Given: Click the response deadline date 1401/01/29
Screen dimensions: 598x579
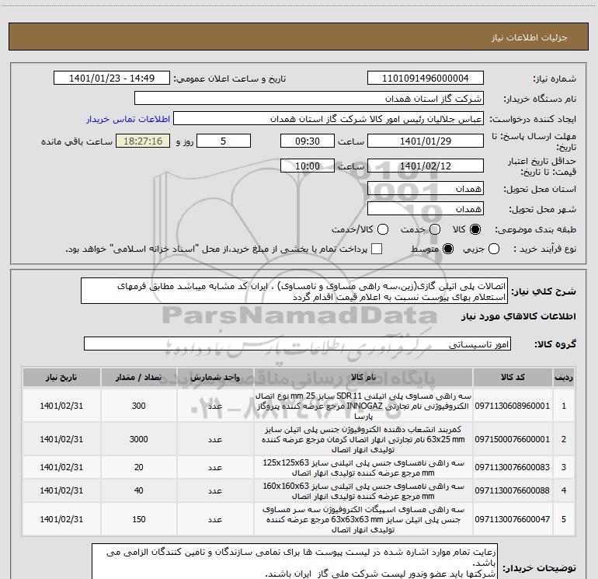Looking at the screenshot, I should coord(426,141).
